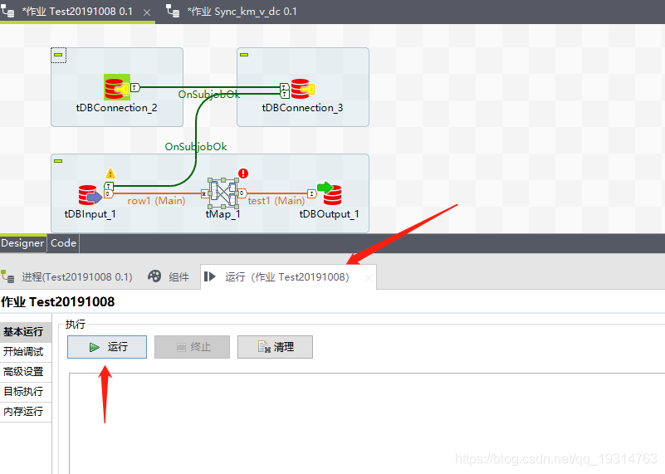Open the Designer view tab

(x=22, y=243)
